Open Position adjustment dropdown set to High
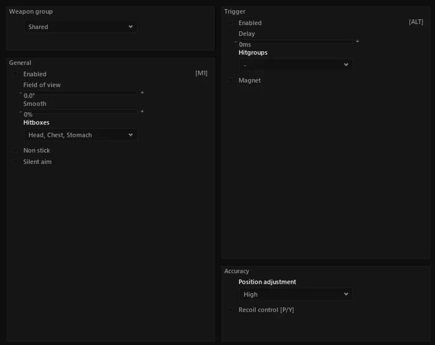The image size is (435, 345). point(296,294)
